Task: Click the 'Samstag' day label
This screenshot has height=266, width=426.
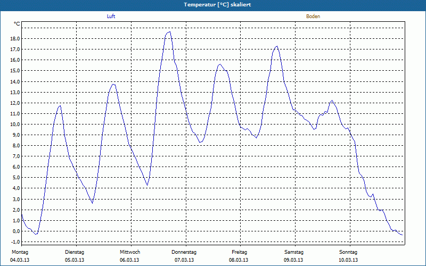Action: click(294, 252)
